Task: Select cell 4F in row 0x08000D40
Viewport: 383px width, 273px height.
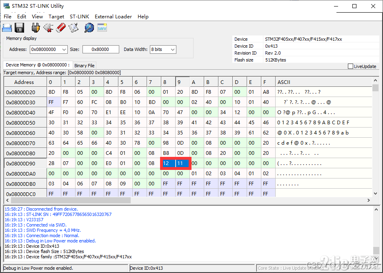Action: 54,112
